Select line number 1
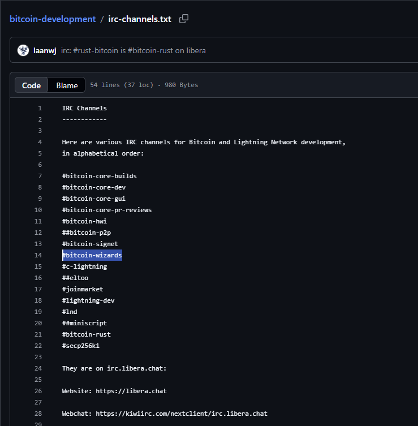Viewport: 418px width, 426px height. click(x=40, y=108)
